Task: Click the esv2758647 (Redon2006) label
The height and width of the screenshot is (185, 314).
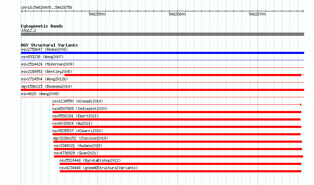Action: tap(44, 49)
